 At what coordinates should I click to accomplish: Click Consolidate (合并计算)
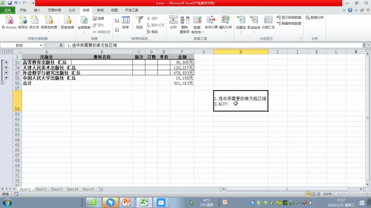[x=211, y=23]
